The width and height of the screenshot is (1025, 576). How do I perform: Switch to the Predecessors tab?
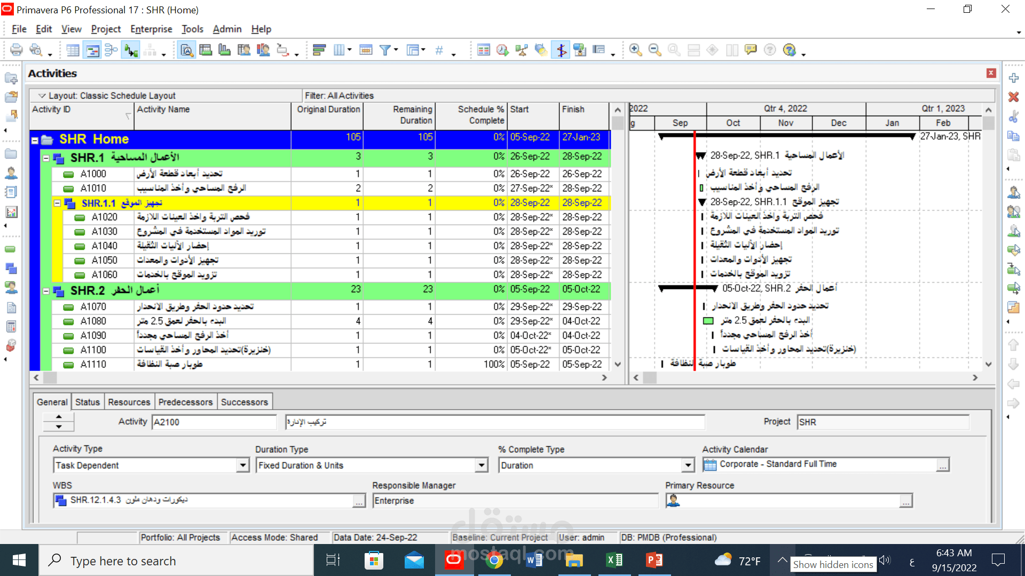[185, 402]
